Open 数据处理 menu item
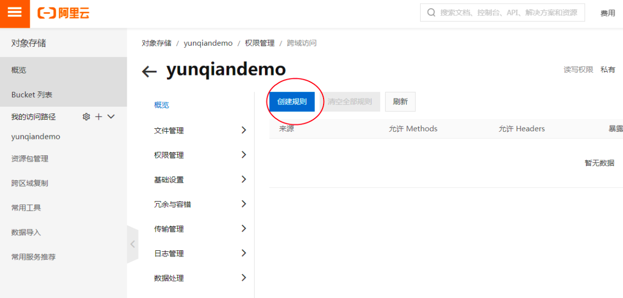This screenshot has height=298, width=623. (169, 279)
